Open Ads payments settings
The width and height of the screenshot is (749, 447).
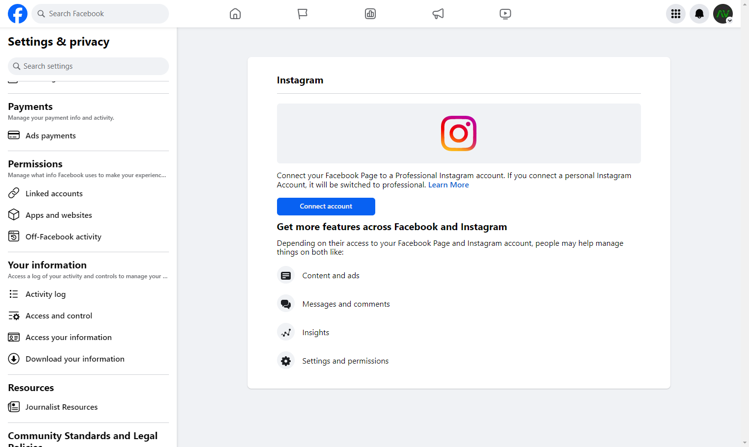pos(88,135)
